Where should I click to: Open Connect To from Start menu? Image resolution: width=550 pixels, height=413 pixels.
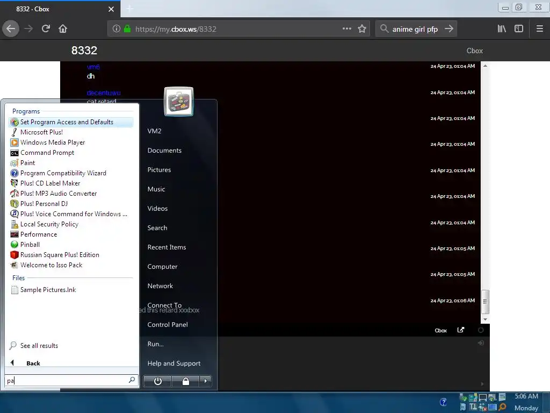tap(164, 305)
